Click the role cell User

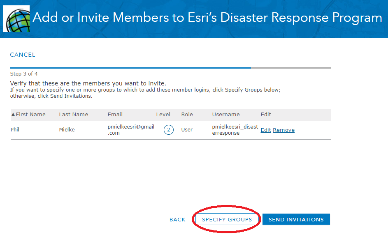coord(187,129)
